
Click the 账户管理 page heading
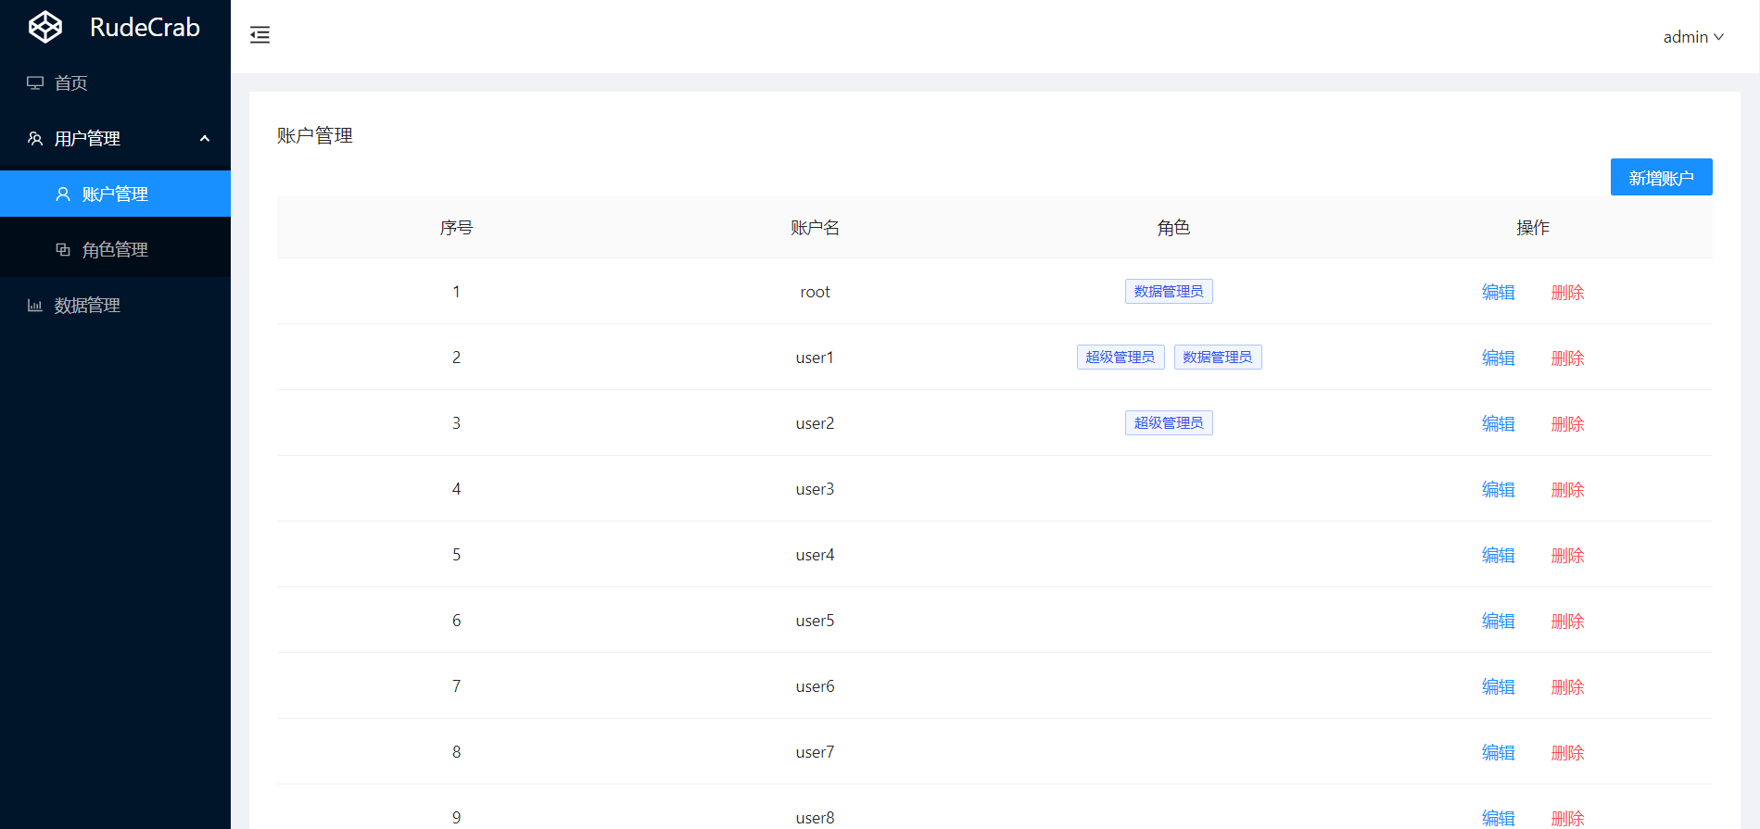pyautogui.click(x=315, y=135)
